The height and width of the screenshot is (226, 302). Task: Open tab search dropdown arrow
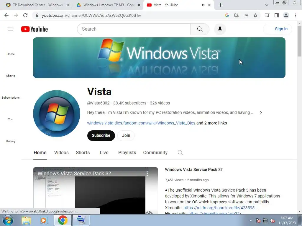(267, 5)
